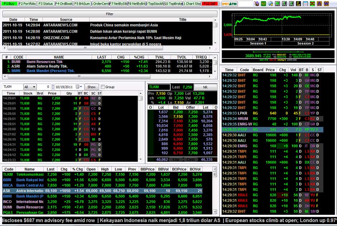Expand the 10/19/2011 date dropdown arrow
The height and width of the screenshot is (226, 337).
[81, 87]
